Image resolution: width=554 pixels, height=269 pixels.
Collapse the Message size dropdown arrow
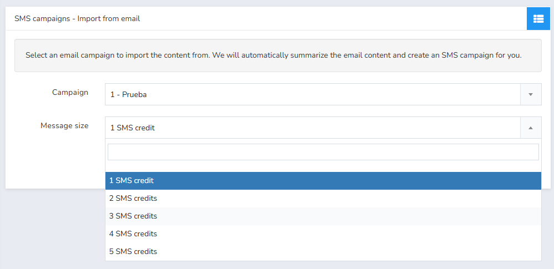(x=530, y=128)
